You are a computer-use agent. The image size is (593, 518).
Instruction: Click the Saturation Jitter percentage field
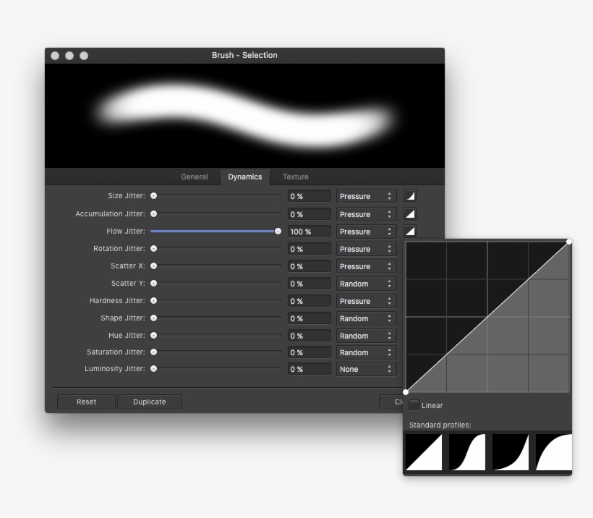pyautogui.click(x=309, y=352)
